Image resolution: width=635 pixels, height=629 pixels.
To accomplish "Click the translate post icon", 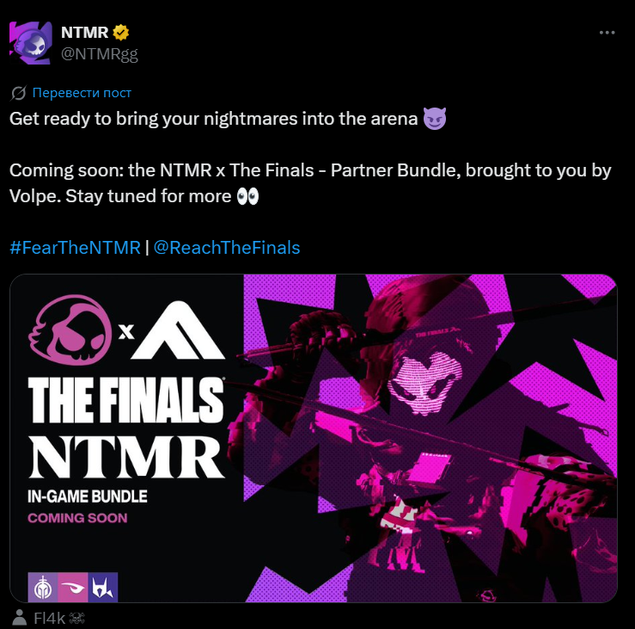I will point(18,93).
